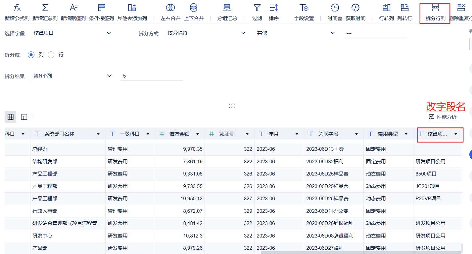Select the 列 radio option
This screenshot has height=254, width=472.
pos(31,55)
